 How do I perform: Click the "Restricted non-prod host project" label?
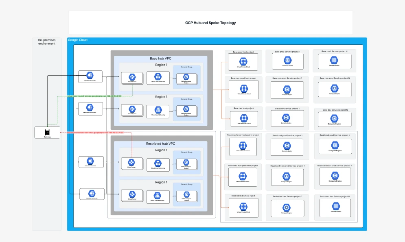243,166
